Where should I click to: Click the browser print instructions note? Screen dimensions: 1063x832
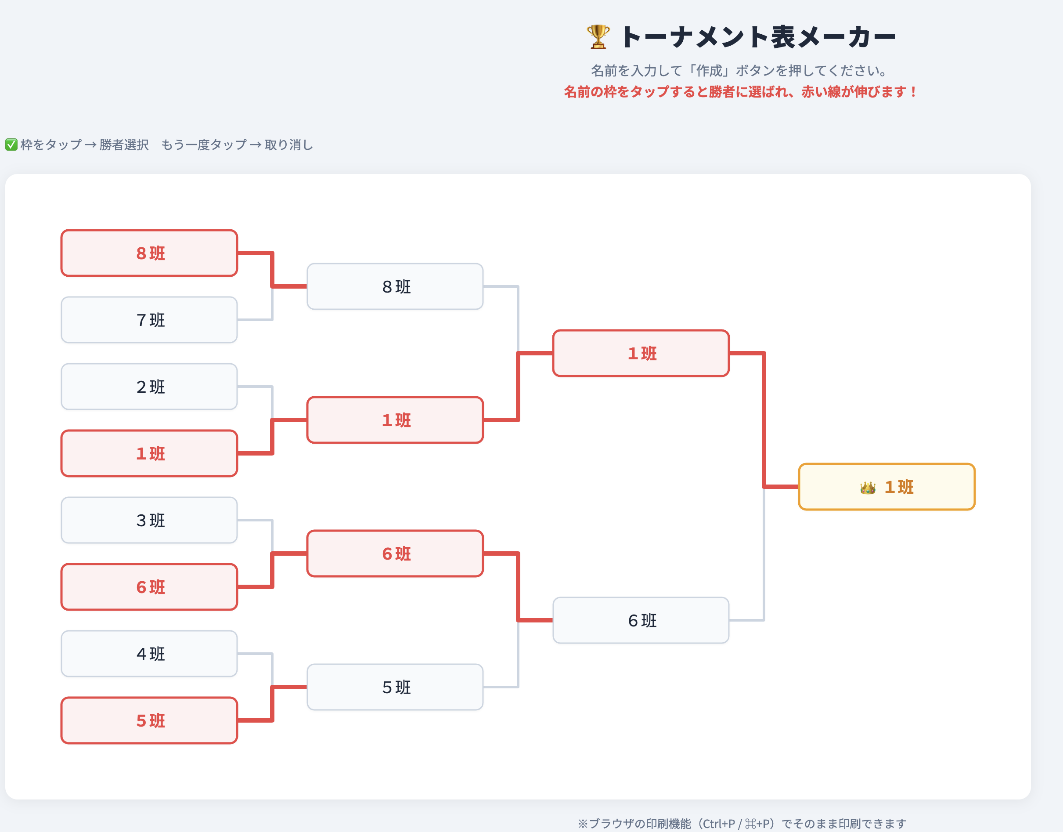pos(742,823)
